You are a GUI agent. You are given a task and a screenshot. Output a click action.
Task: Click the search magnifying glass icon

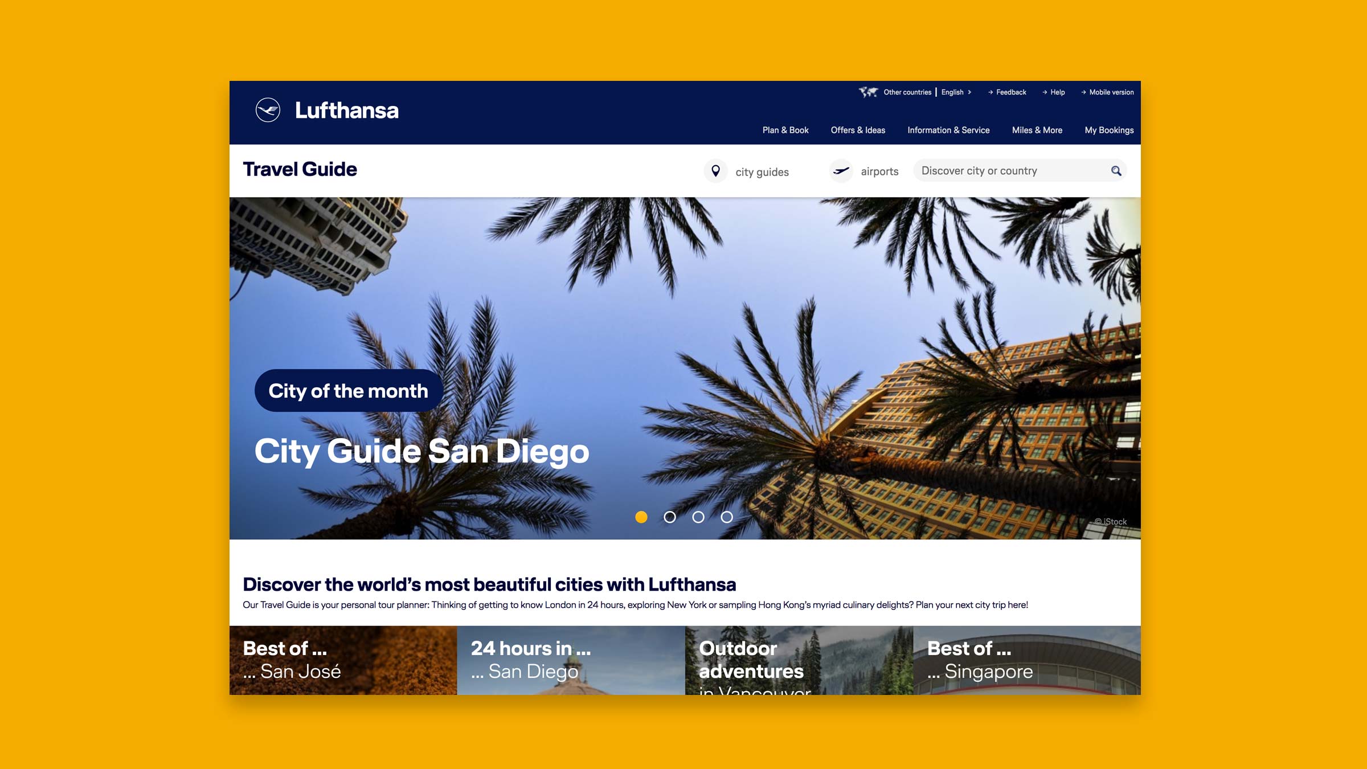(x=1116, y=171)
